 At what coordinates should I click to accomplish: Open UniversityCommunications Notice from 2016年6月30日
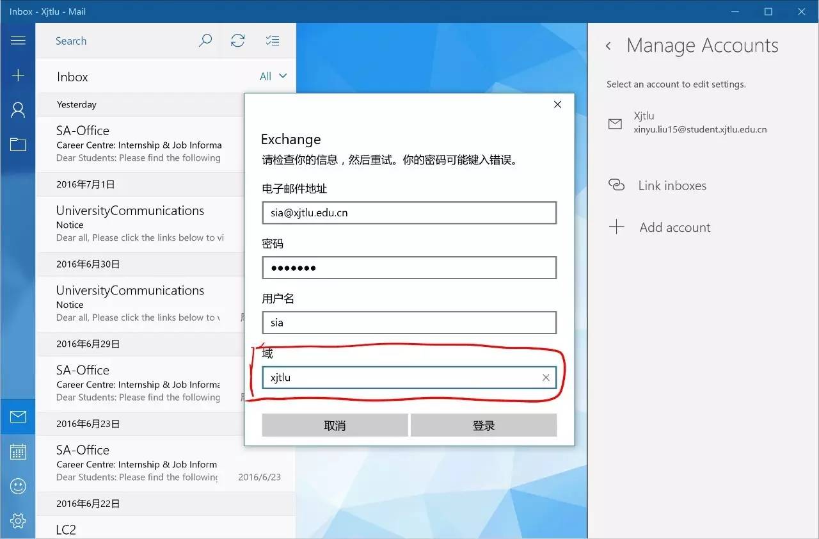coord(141,303)
